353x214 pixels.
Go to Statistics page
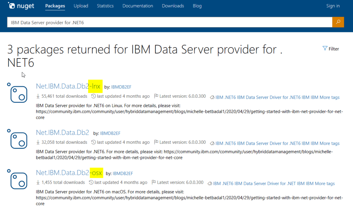click(105, 6)
